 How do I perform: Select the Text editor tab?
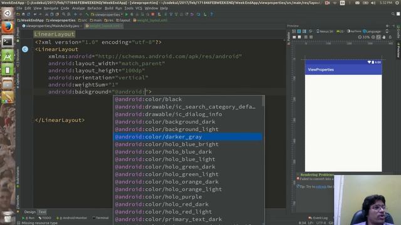[42, 212]
